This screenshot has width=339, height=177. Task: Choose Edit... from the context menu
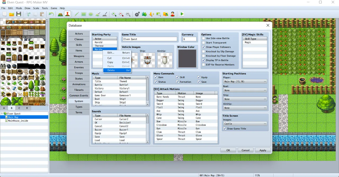pyautogui.click(x=117, y=53)
